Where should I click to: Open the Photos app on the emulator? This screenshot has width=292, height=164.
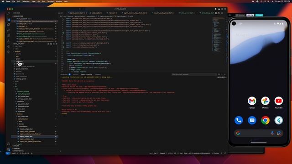(x=265, y=101)
